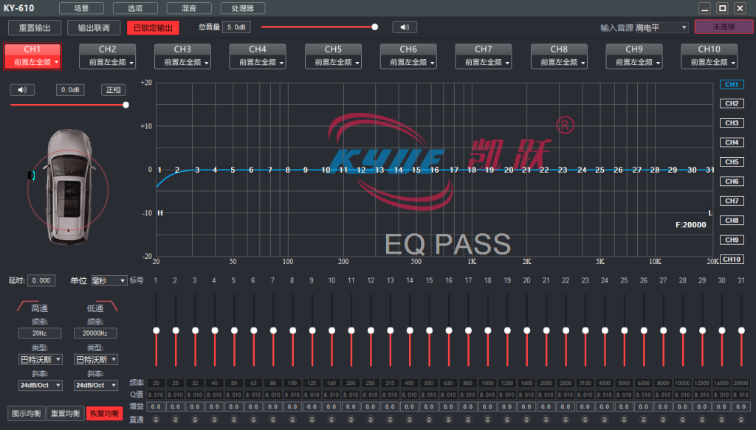Click the low-pass frequency field showing 20000Hz
Image resolution: width=756 pixels, height=430 pixels.
(95, 333)
